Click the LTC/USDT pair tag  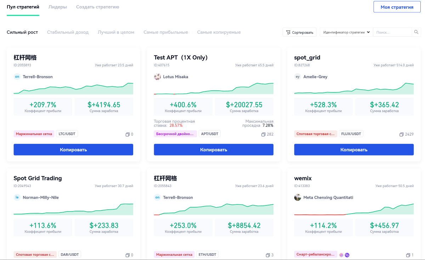67,134
